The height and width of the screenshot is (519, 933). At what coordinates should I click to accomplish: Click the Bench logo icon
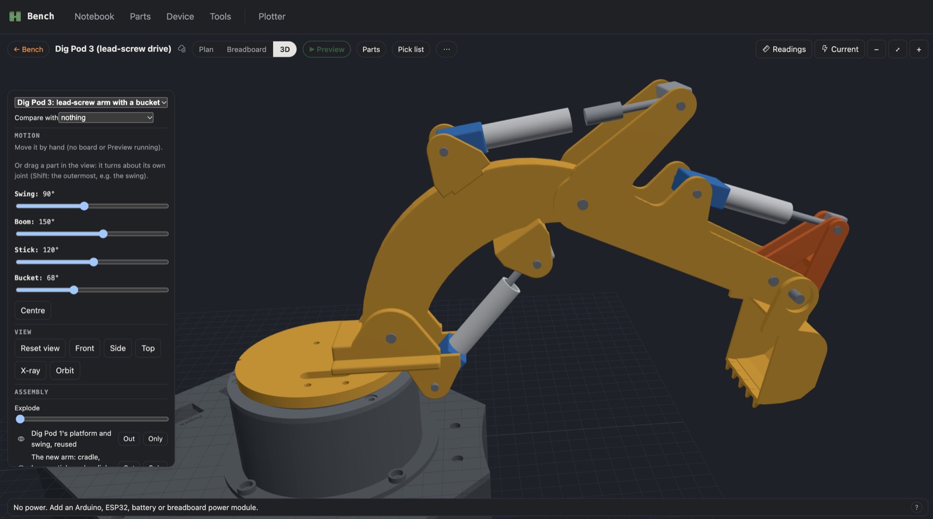tap(15, 16)
